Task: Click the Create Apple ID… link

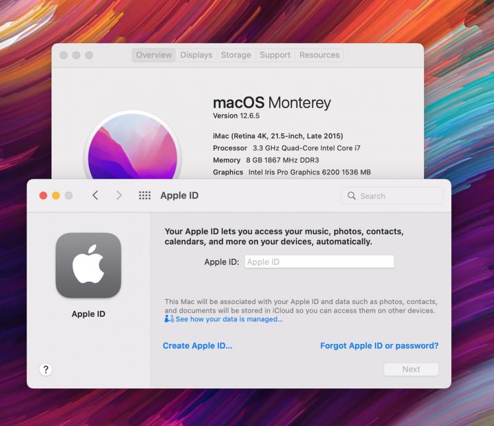Action: click(x=198, y=345)
